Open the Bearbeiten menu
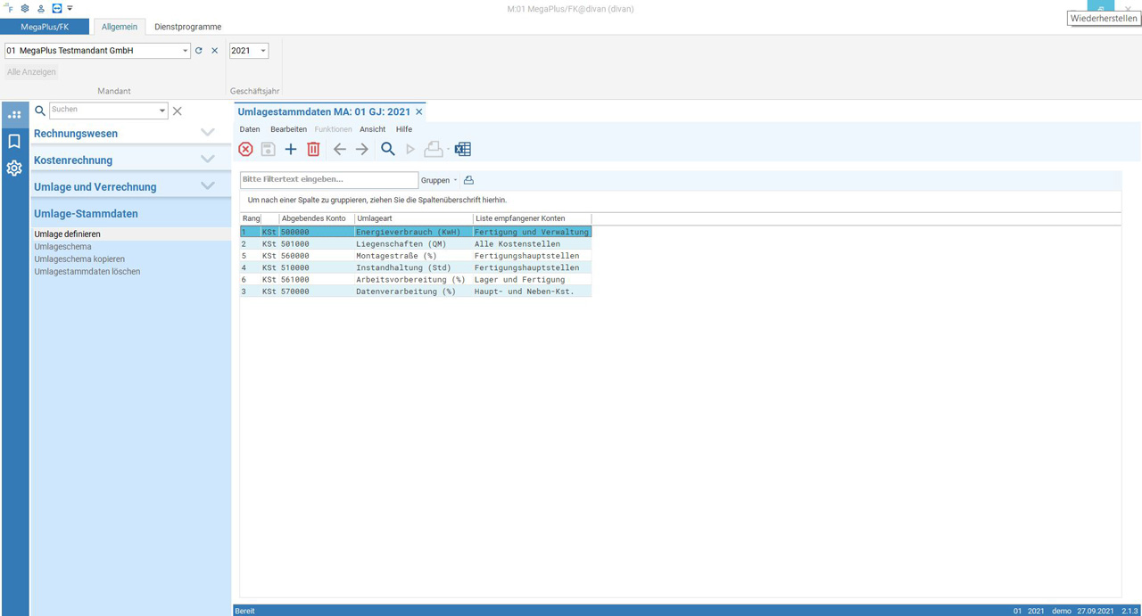 click(x=288, y=129)
